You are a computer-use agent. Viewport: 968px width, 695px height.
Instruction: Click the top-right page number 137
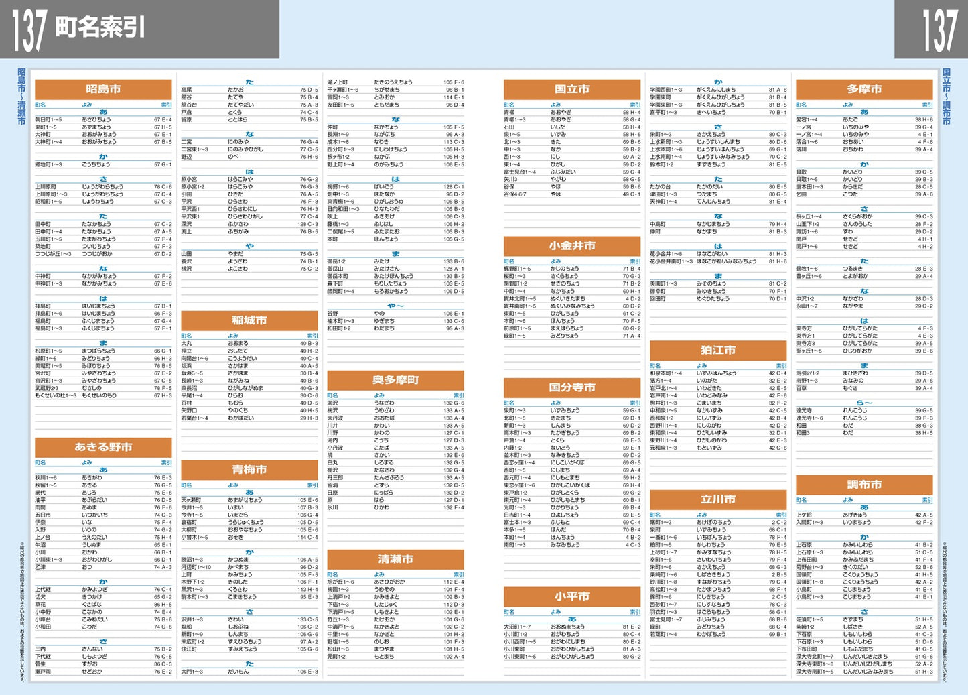pos(940,30)
